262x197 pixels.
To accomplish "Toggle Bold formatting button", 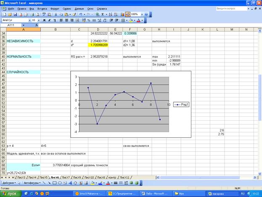I will 44,20.
